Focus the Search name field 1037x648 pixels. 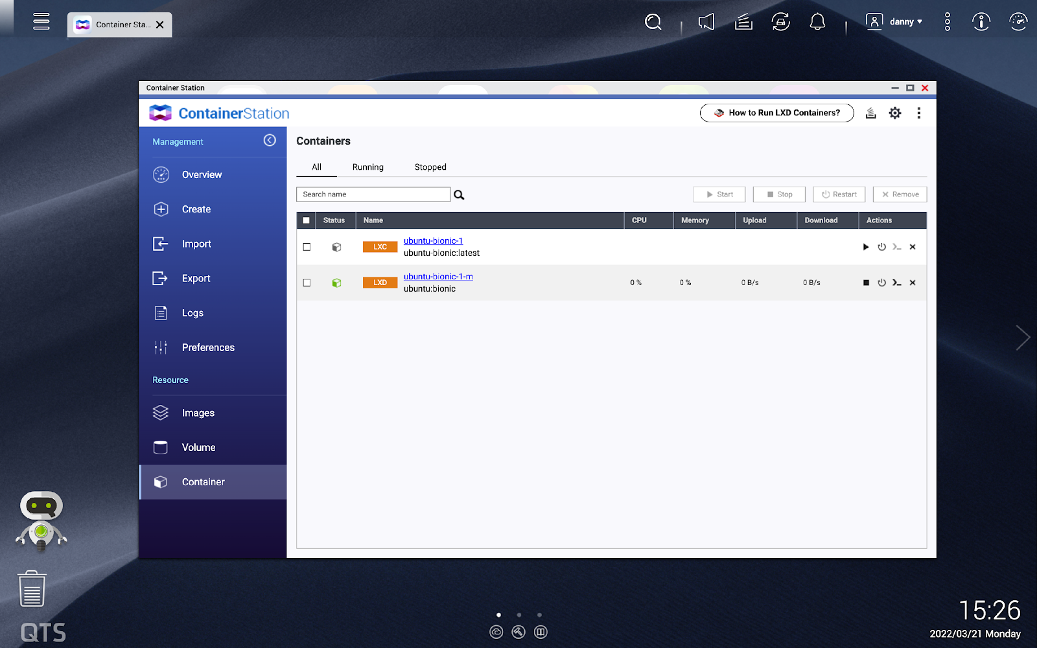click(x=373, y=194)
